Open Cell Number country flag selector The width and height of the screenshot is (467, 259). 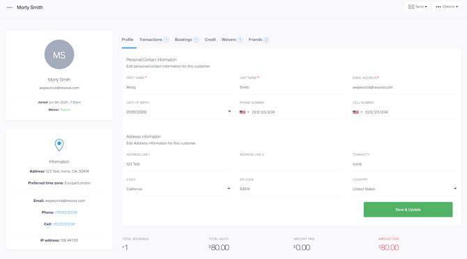pyautogui.click(x=358, y=112)
